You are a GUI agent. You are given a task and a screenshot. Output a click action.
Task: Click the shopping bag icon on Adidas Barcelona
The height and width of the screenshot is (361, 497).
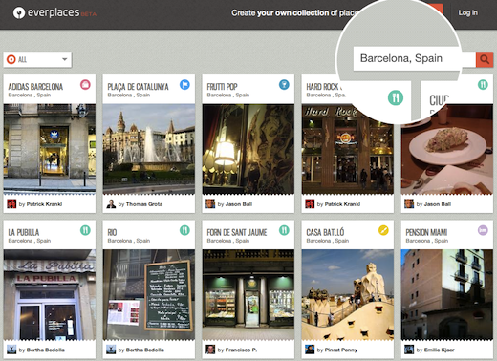coord(85,85)
